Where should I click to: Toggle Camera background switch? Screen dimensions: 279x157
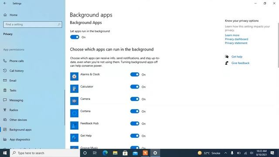(x=135, y=99)
